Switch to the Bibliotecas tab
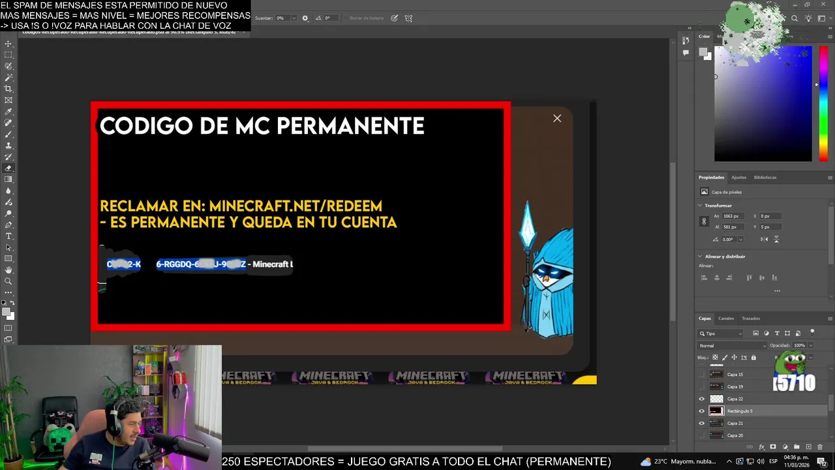The image size is (835, 470). click(765, 178)
